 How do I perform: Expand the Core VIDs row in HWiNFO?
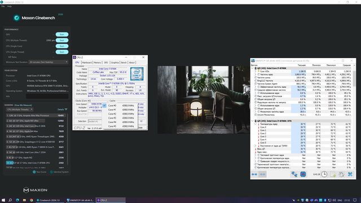point(256,72)
